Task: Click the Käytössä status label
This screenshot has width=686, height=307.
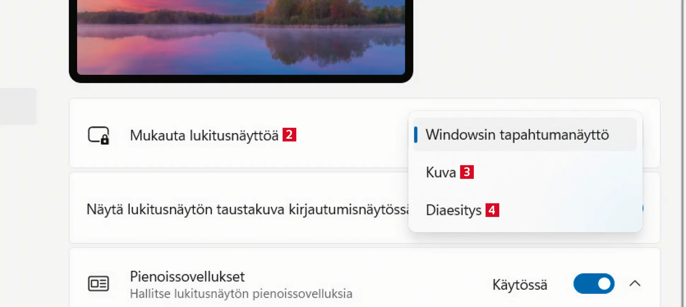Action: click(519, 284)
